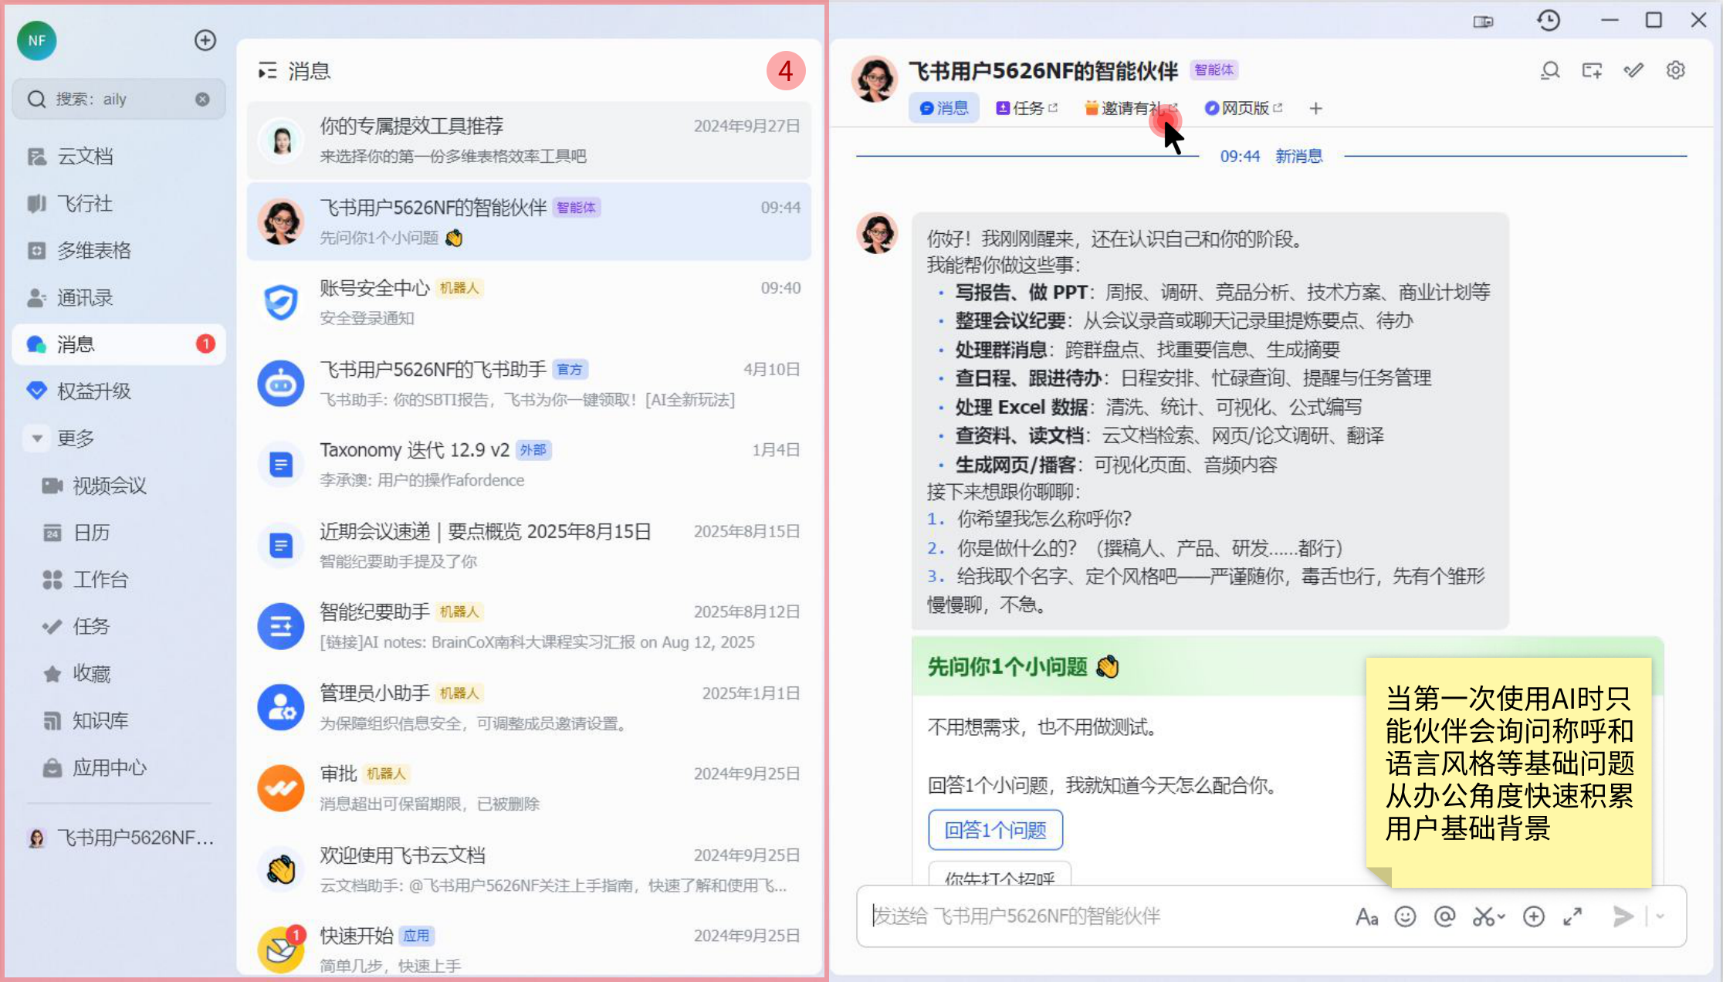Open 应用中心 in the sidebar
Image resolution: width=1723 pixels, height=982 pixels.
point(119,768)
